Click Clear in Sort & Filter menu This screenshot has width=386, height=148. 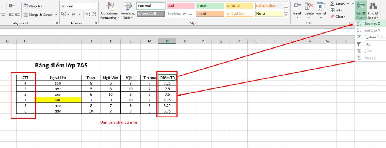371,51
